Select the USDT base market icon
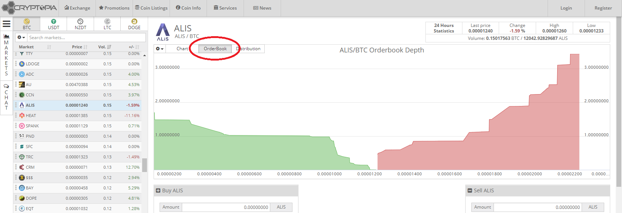Image resolution: width=622 pixels, height=213 pixels. 54,22
